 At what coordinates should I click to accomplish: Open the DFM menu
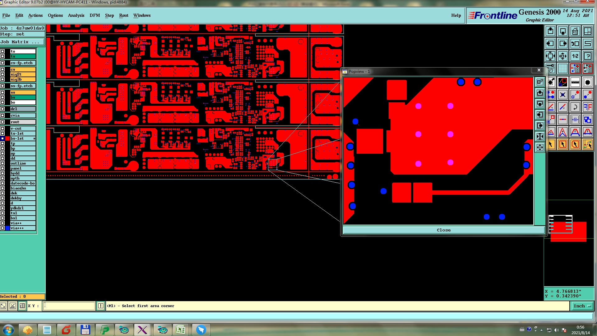95,15
